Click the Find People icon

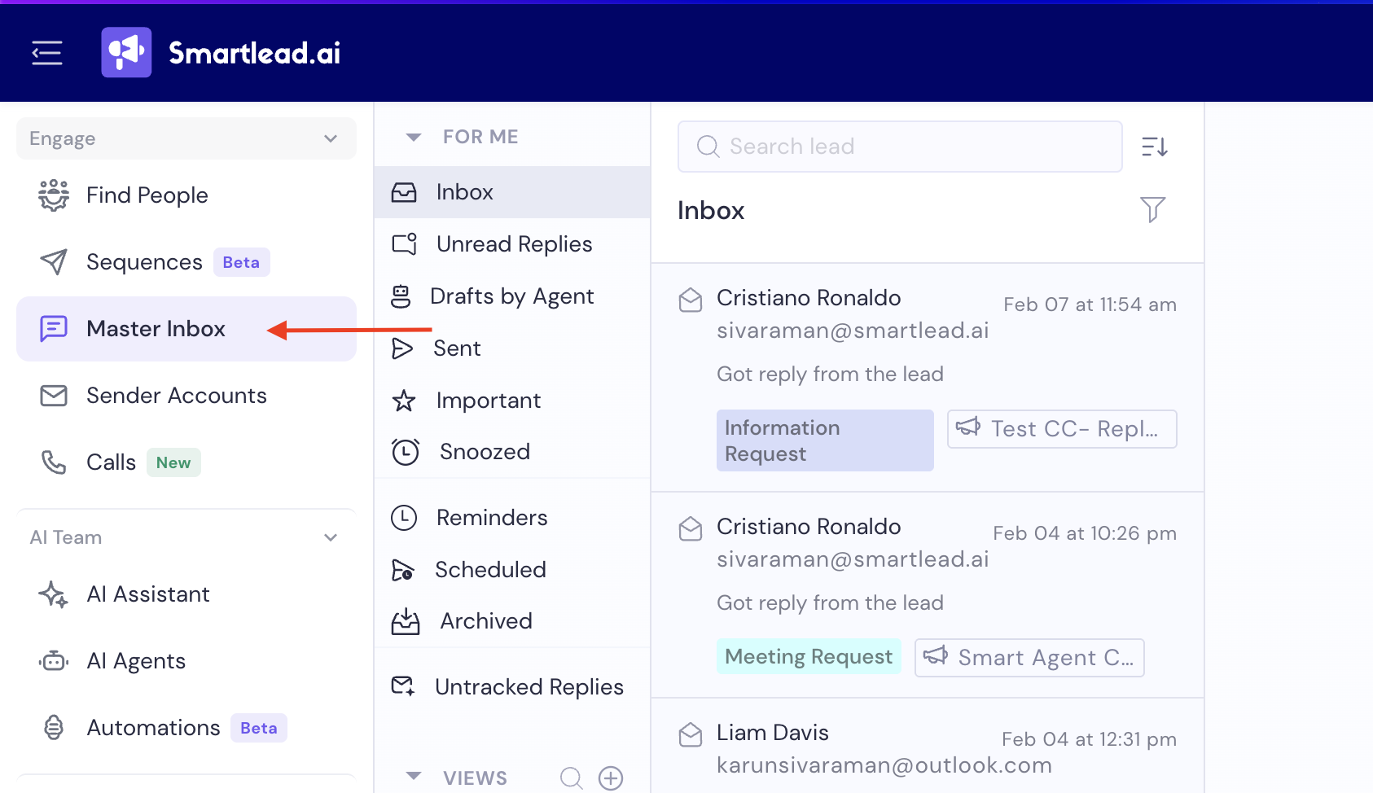54,195
